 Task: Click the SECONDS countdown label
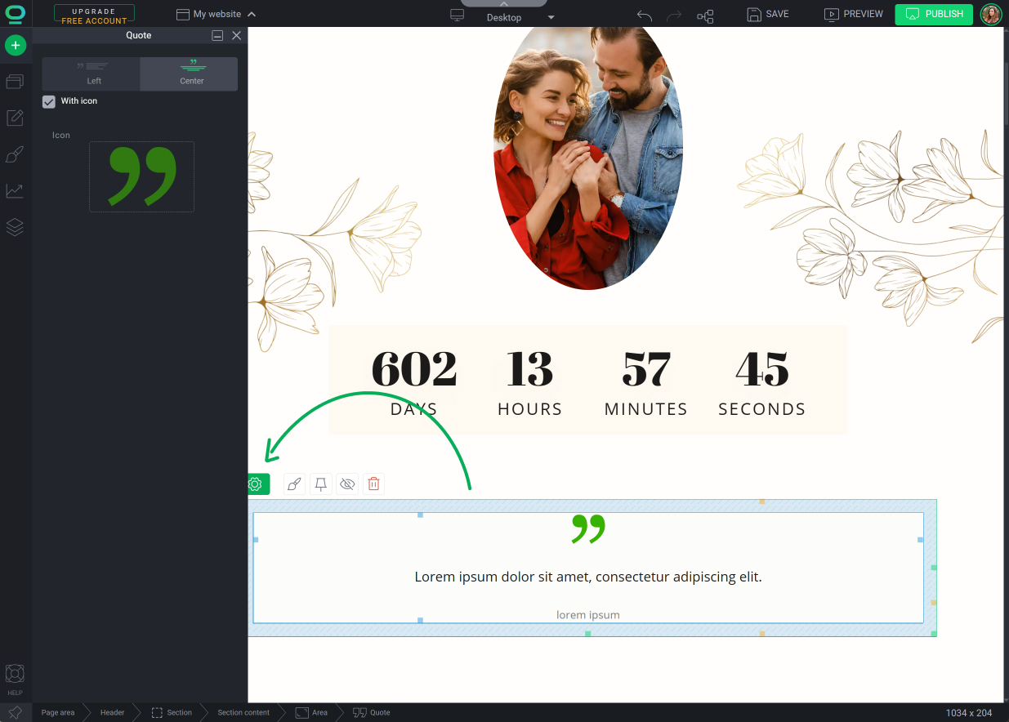pos(762,409)
